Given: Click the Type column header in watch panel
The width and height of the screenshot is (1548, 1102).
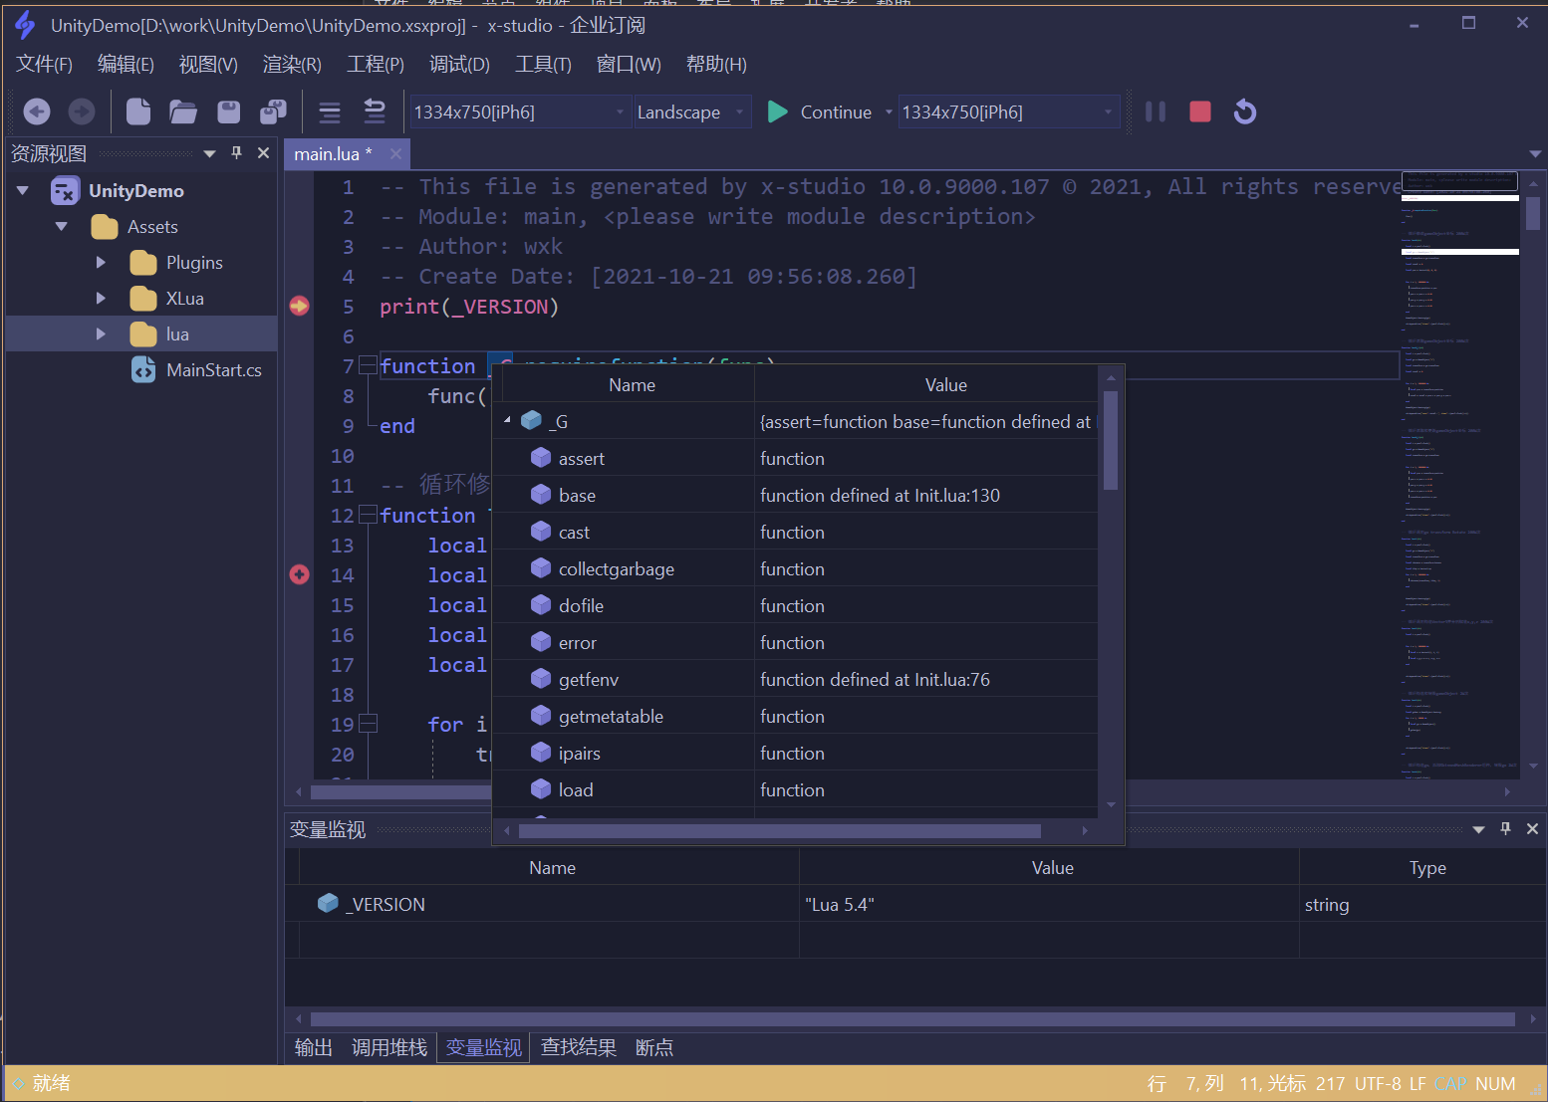Looking at the screenshot, I should coord(1426,867).
